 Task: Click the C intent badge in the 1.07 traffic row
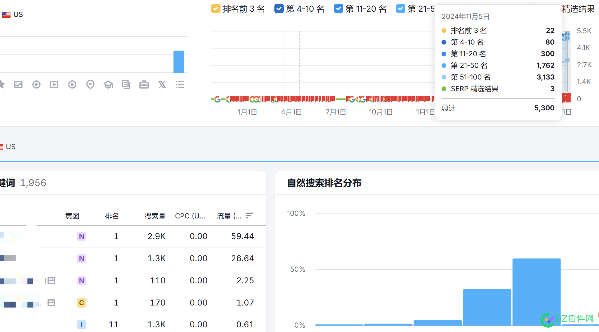pyautogui.click(x=82, y=303)
